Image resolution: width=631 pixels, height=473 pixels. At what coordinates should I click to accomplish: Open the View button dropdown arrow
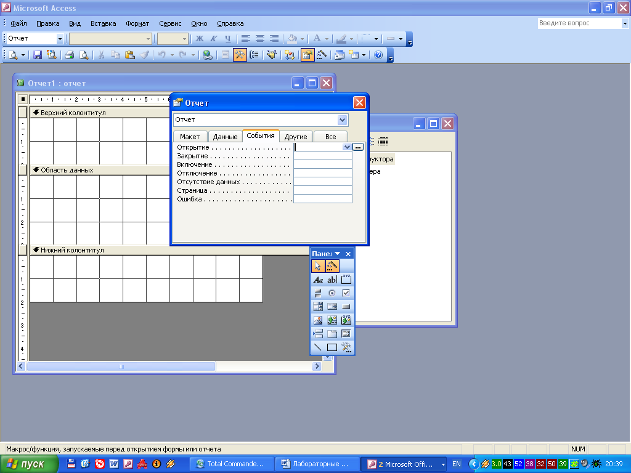coord(23,55)
